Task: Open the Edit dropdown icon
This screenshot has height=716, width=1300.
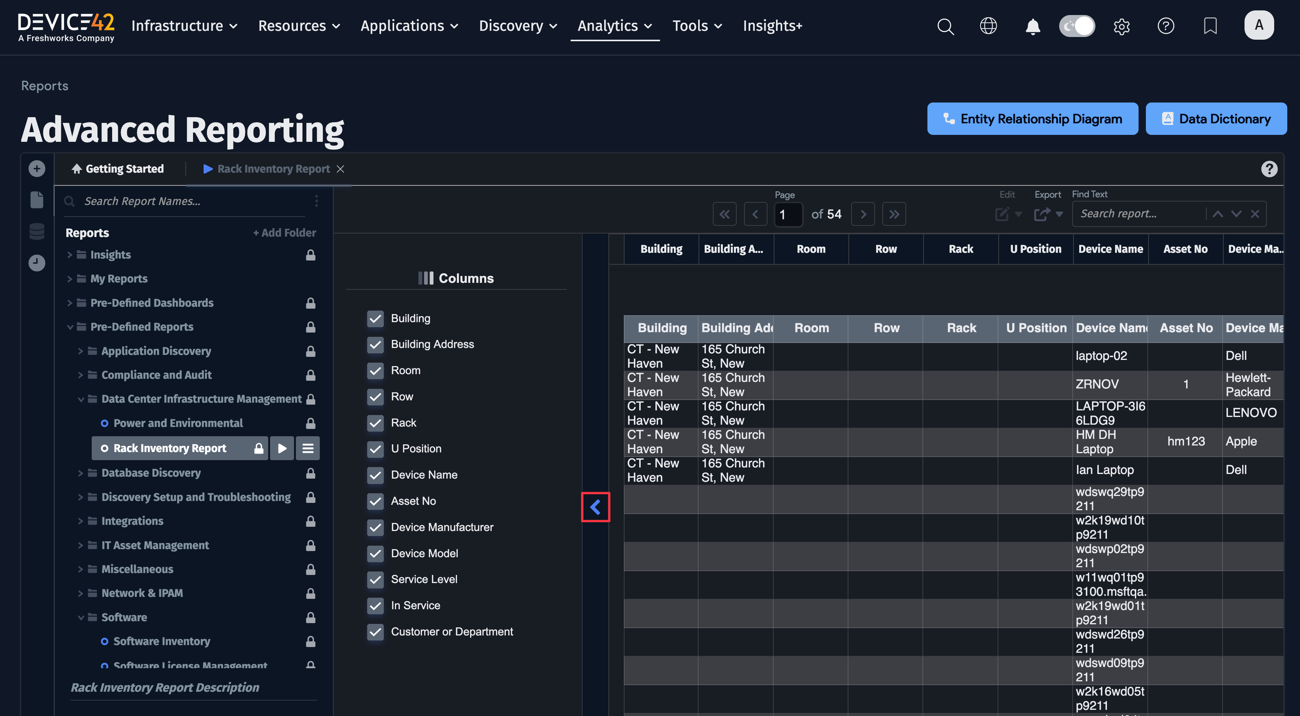Action: pos(1008,214)
